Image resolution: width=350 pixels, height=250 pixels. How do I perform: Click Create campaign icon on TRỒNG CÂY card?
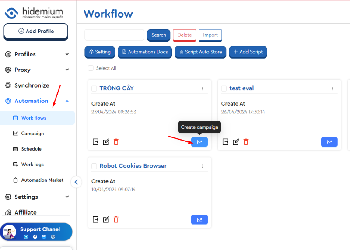pyautogui.click(x=199, y=142)
